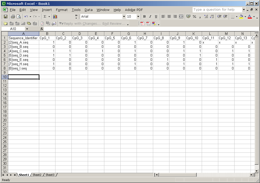
Task: Open the Format menu
Action: (62, 10)
